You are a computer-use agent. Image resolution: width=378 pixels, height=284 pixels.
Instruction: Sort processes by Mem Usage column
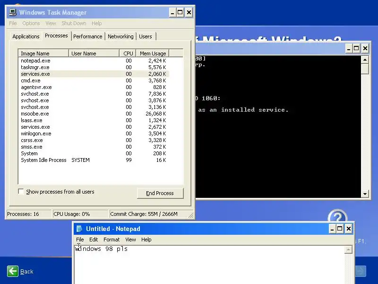(x=153, y=53)
